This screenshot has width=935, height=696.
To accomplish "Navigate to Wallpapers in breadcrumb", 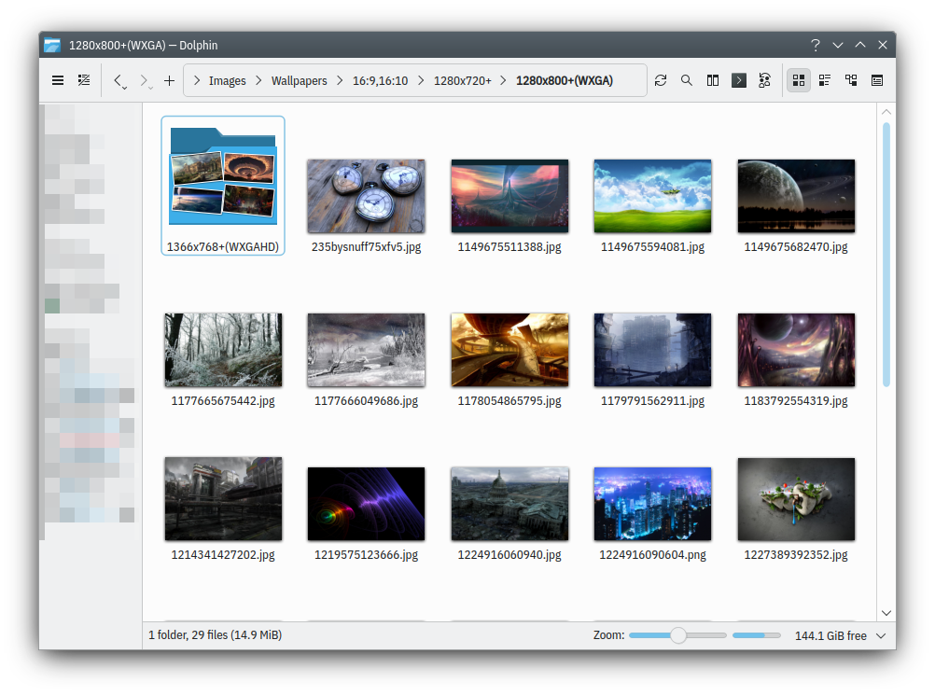I will [300, 80].
